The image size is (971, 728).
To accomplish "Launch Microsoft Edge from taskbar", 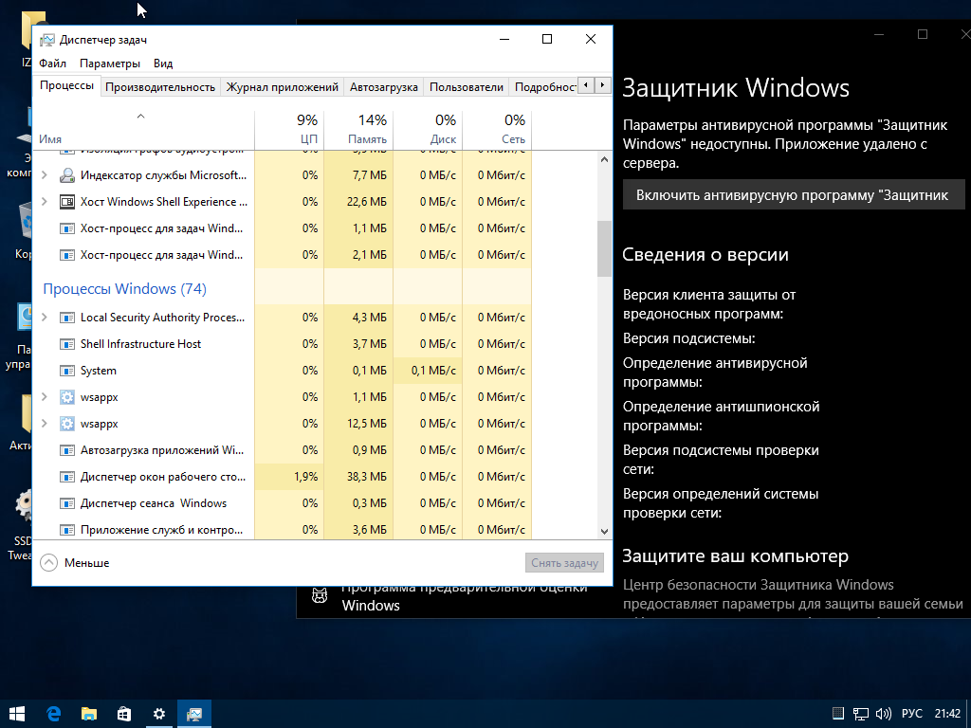I will click(53, 714).
